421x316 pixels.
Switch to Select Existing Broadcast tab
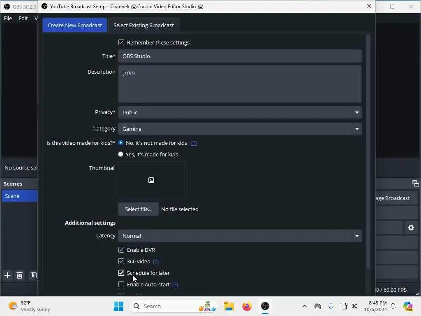coord(143,25)
